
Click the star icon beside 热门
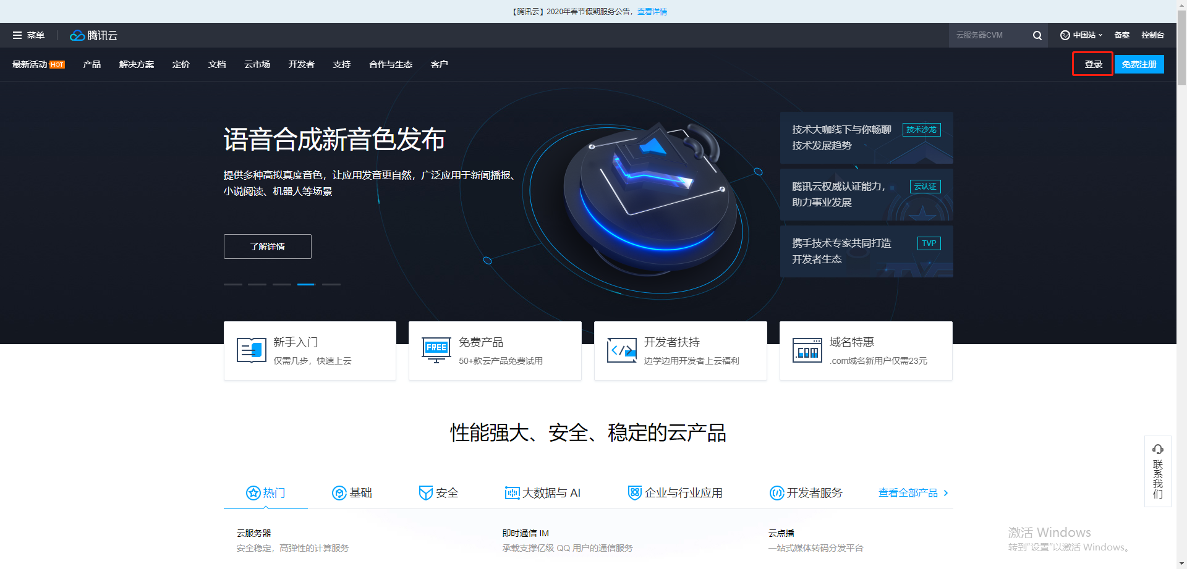point(253,492)
